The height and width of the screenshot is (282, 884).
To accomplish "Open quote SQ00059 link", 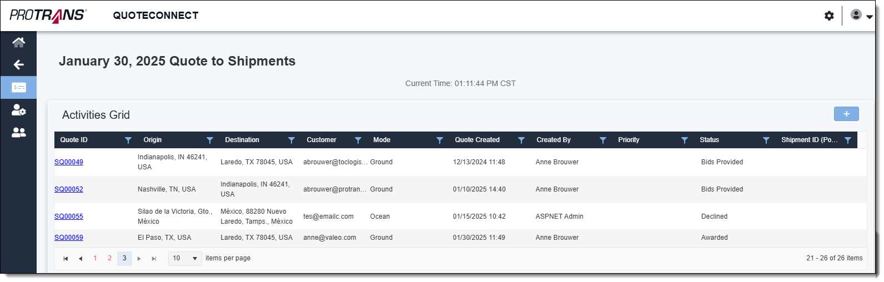I will 69,238.
